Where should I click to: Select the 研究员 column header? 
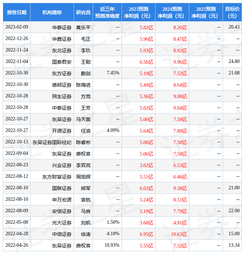coord(83,13)
